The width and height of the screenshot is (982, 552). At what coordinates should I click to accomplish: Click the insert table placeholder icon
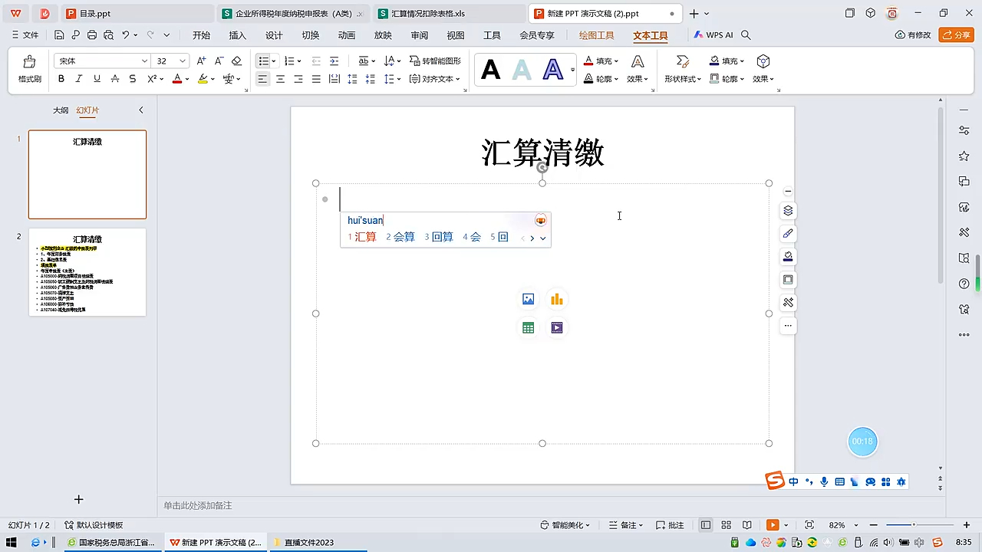[528, 328]
